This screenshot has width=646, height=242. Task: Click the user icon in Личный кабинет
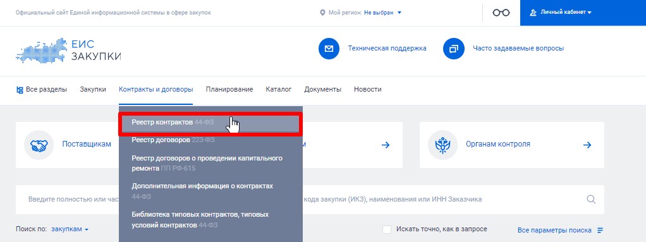(533, 13)
